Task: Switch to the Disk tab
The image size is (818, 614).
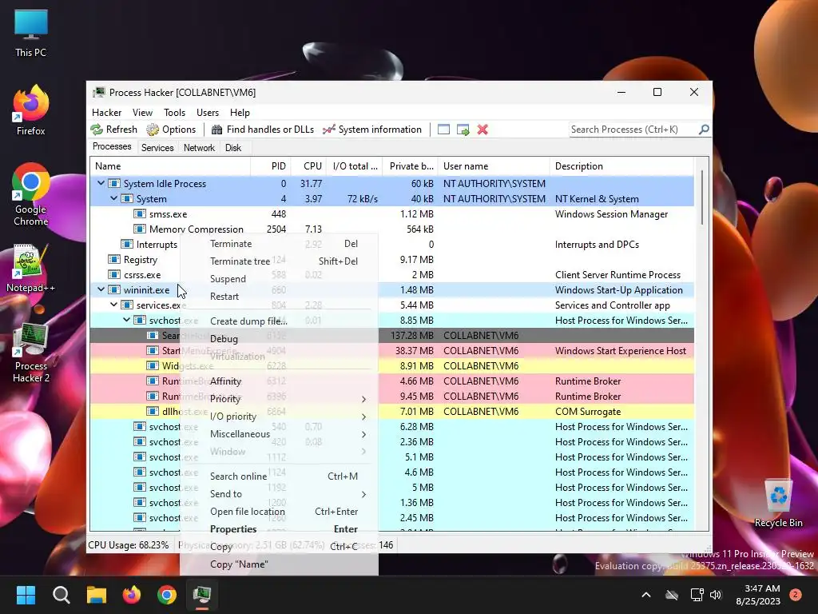Action: point(233,148)
